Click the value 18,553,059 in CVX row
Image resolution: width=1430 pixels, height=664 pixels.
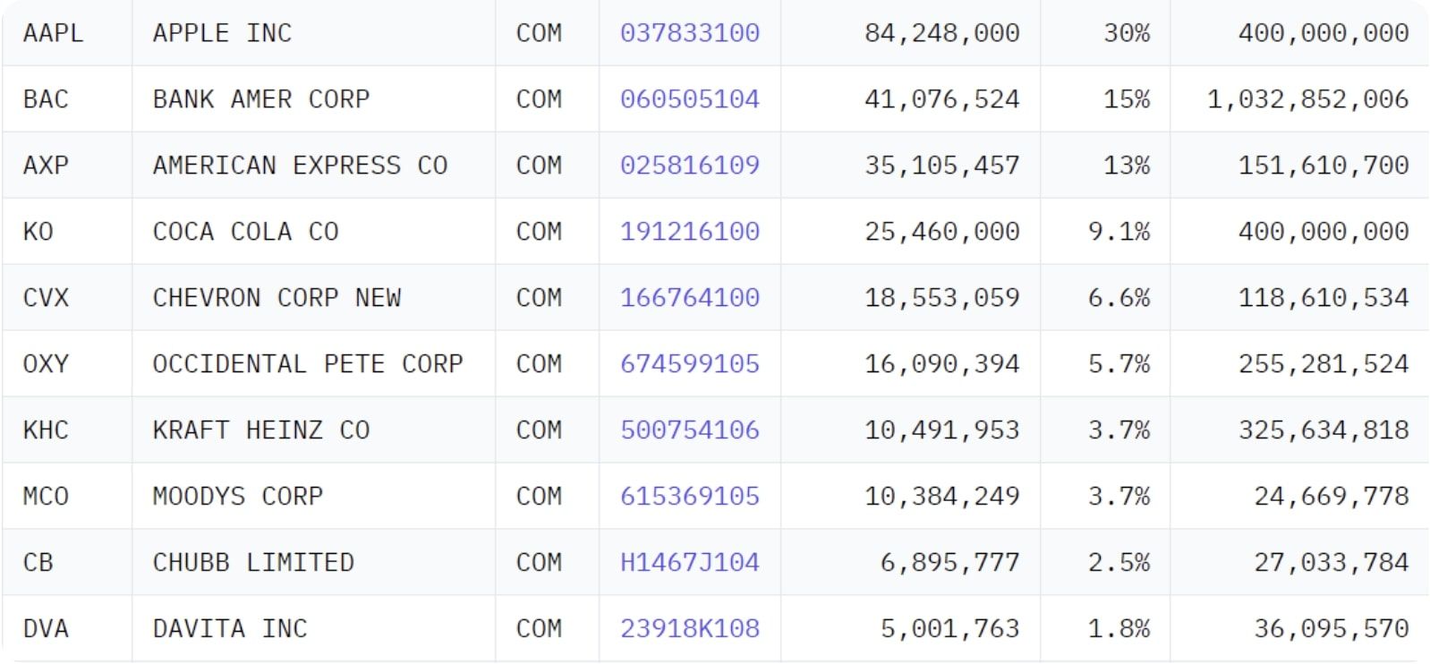coord(942,298)
